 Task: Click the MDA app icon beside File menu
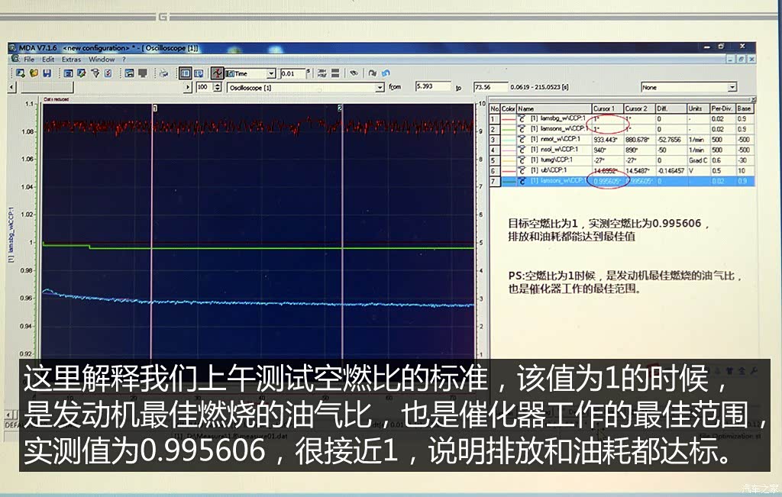coord(15,59)
